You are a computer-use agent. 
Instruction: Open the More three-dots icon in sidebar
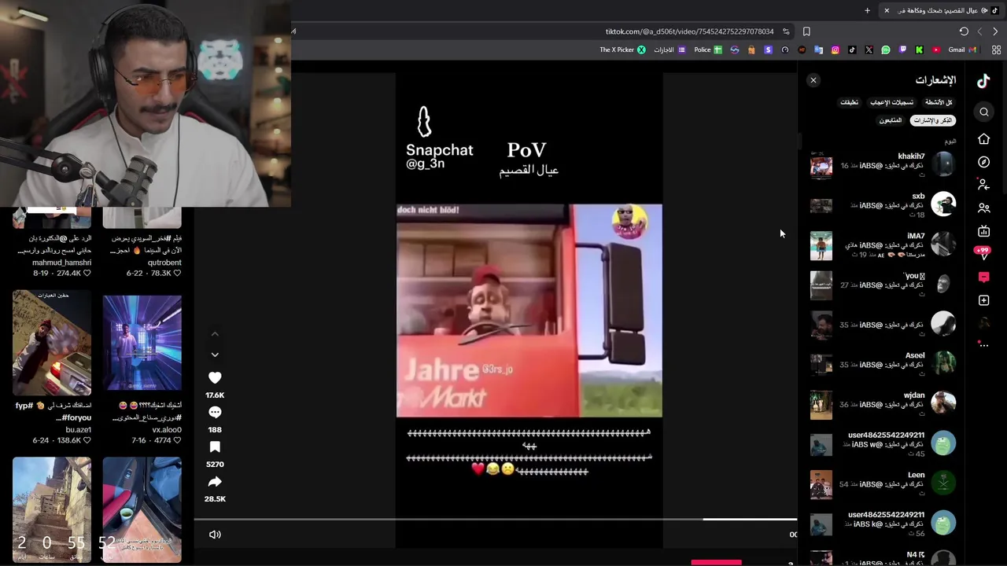(x=983, y=344)
